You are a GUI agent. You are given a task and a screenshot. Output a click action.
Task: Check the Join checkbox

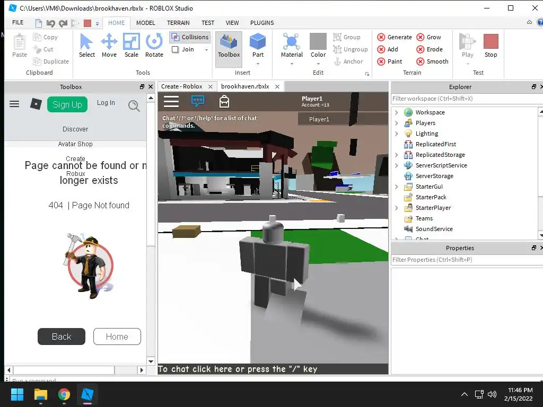tap(175, 49)
